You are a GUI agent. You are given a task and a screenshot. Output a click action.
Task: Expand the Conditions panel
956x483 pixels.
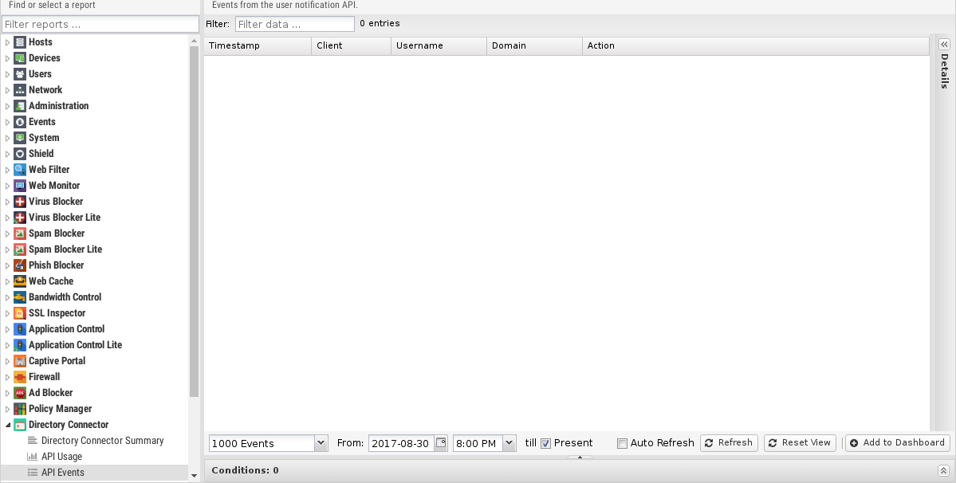coord(943,470)
